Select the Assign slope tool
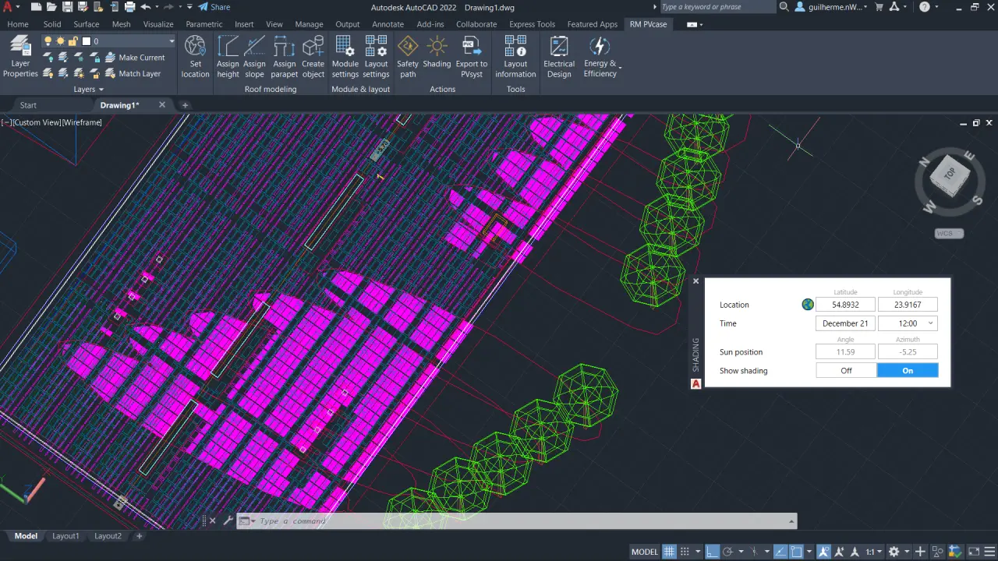The width and height of the screenshot is (998, 561). pos(254,56)
